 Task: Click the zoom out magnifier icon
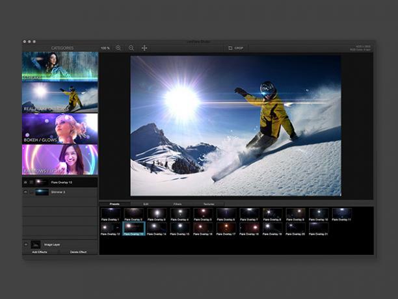(131, 48)
